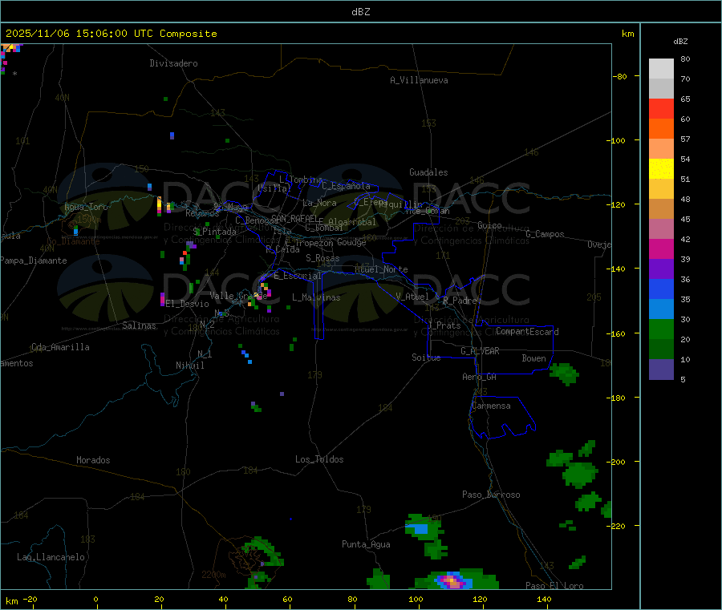The width and height of the screenshot is (722, 610).
Task: Click the Guadales map label
Action: (x=428, y=172)
